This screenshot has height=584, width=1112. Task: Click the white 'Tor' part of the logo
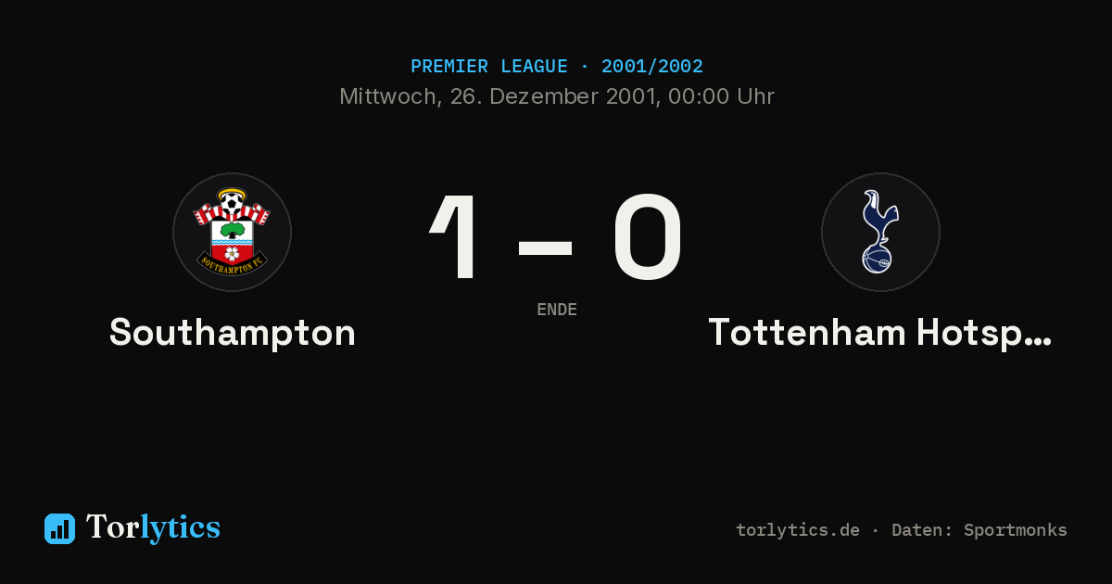[x=113, y=527]
